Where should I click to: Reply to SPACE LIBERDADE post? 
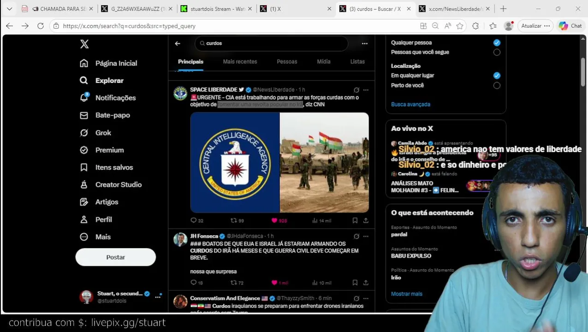(197, 220)
